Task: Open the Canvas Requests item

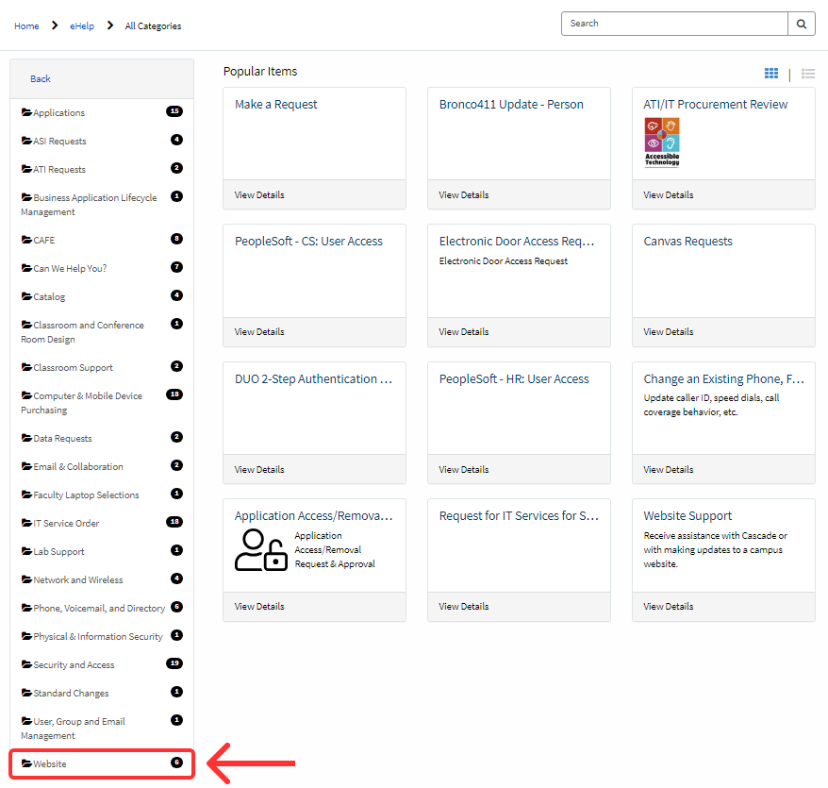Action: tap(687, 242)
